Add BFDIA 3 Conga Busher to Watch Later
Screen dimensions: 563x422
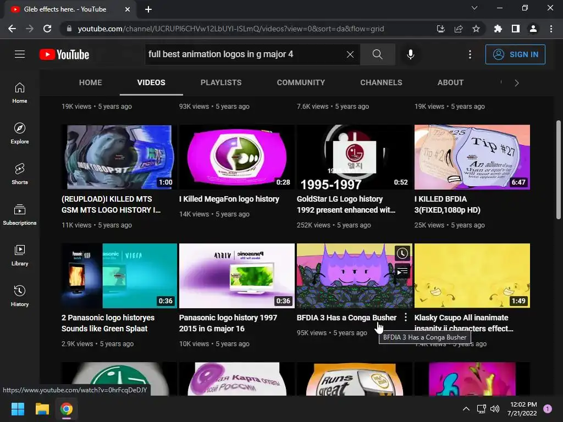[x=402, y=253]
